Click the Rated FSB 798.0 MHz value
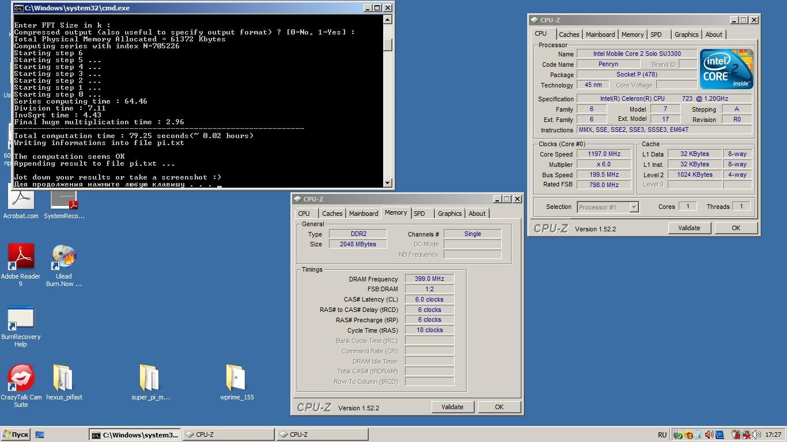787x442 pixels. pos(604,185)
